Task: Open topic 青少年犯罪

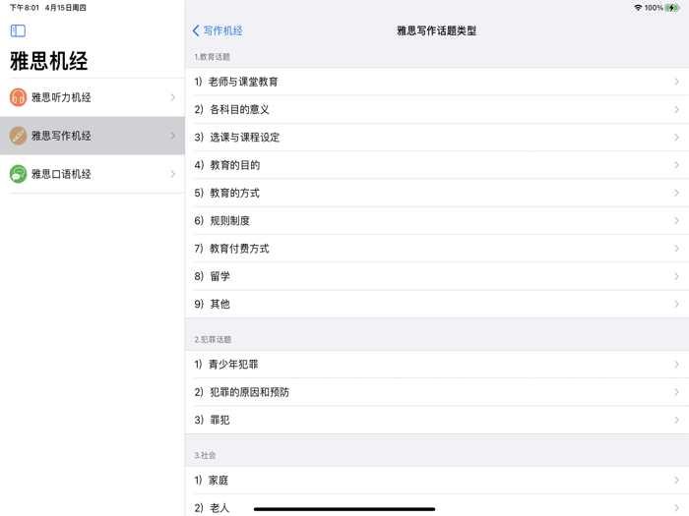Action: 437,365
